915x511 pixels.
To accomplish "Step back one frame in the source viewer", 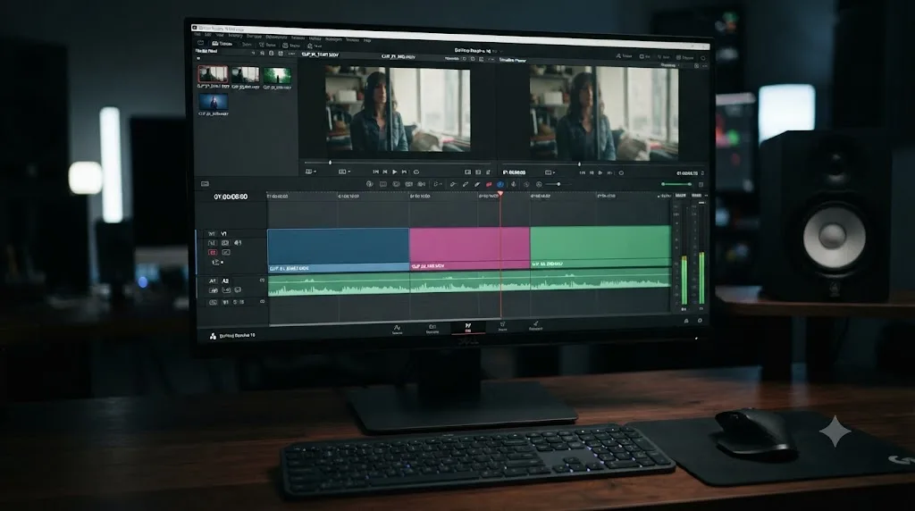I will [x=384, y=172].
